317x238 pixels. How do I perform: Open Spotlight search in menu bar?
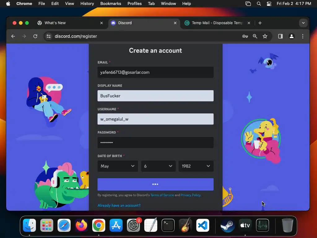pyautogui.click(x=259, y=4)
